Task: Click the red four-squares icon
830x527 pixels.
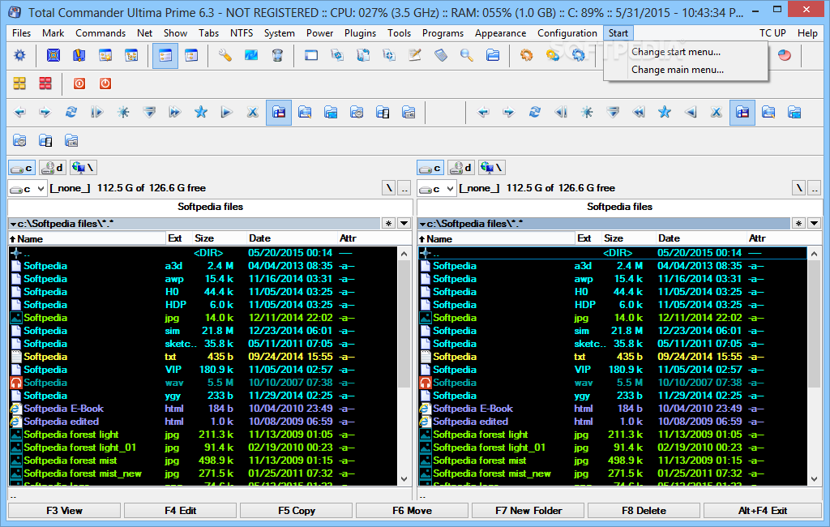Action: 45,84
